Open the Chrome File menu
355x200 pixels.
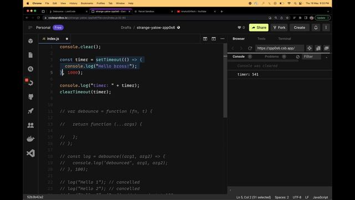tap(47, 3)
